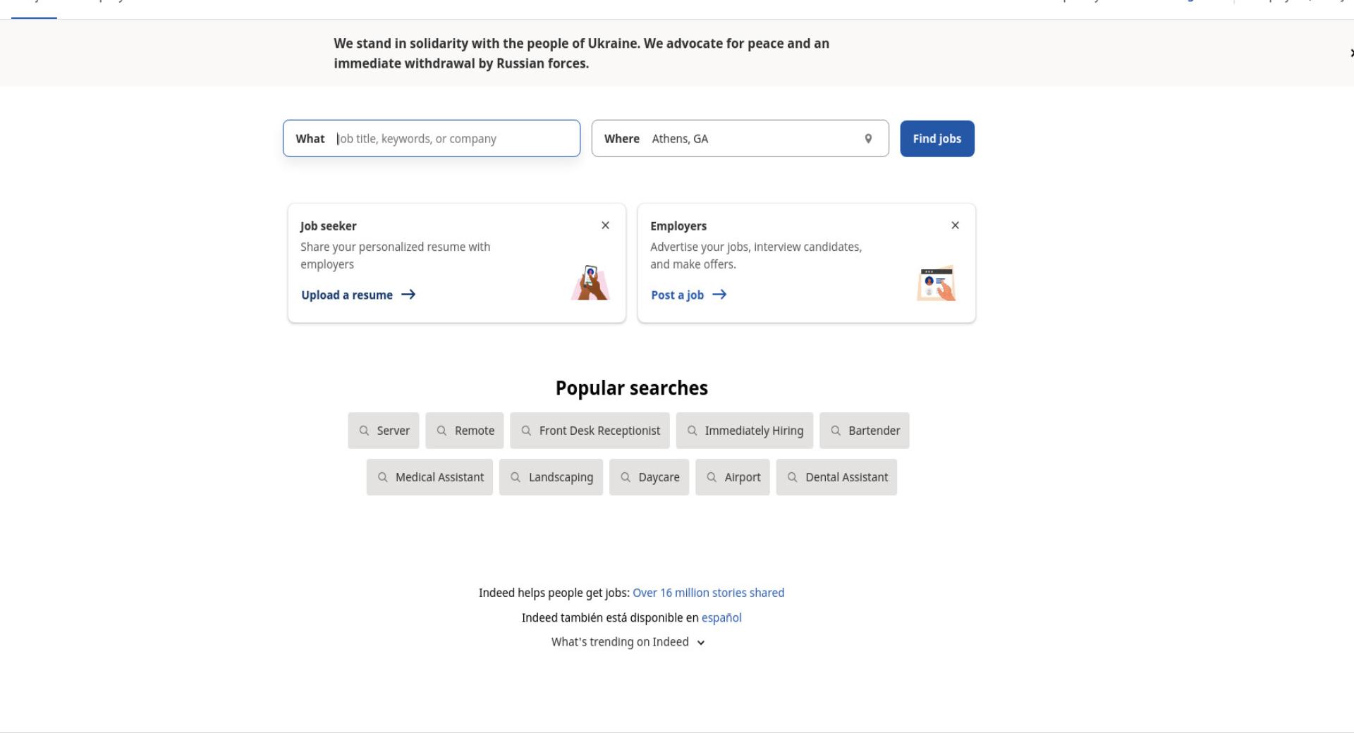Click the arrow next to Upload a resume

[408, 295]
